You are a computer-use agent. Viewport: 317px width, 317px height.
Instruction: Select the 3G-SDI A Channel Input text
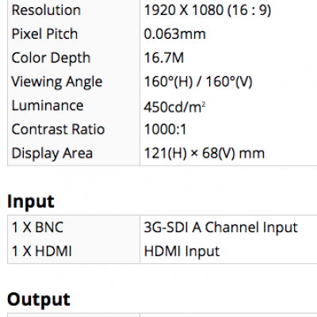click(x=221, y=227)
